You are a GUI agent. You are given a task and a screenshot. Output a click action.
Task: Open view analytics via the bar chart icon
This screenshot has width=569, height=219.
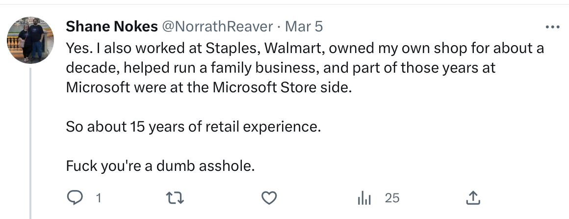pos(364,198)
